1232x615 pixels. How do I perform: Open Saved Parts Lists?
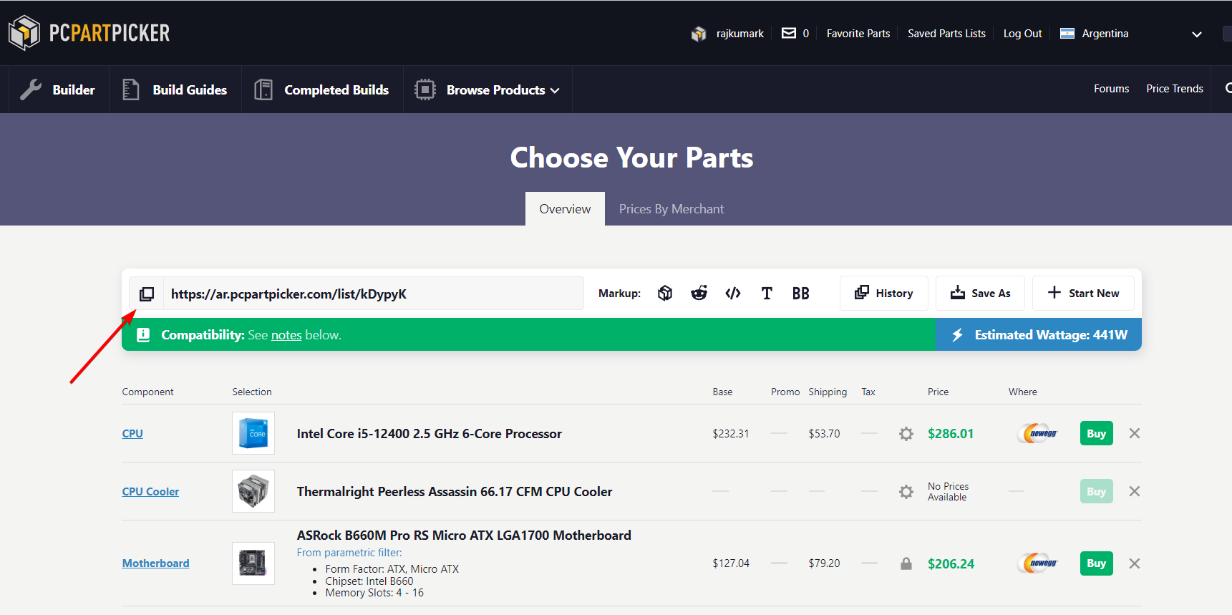946,34
